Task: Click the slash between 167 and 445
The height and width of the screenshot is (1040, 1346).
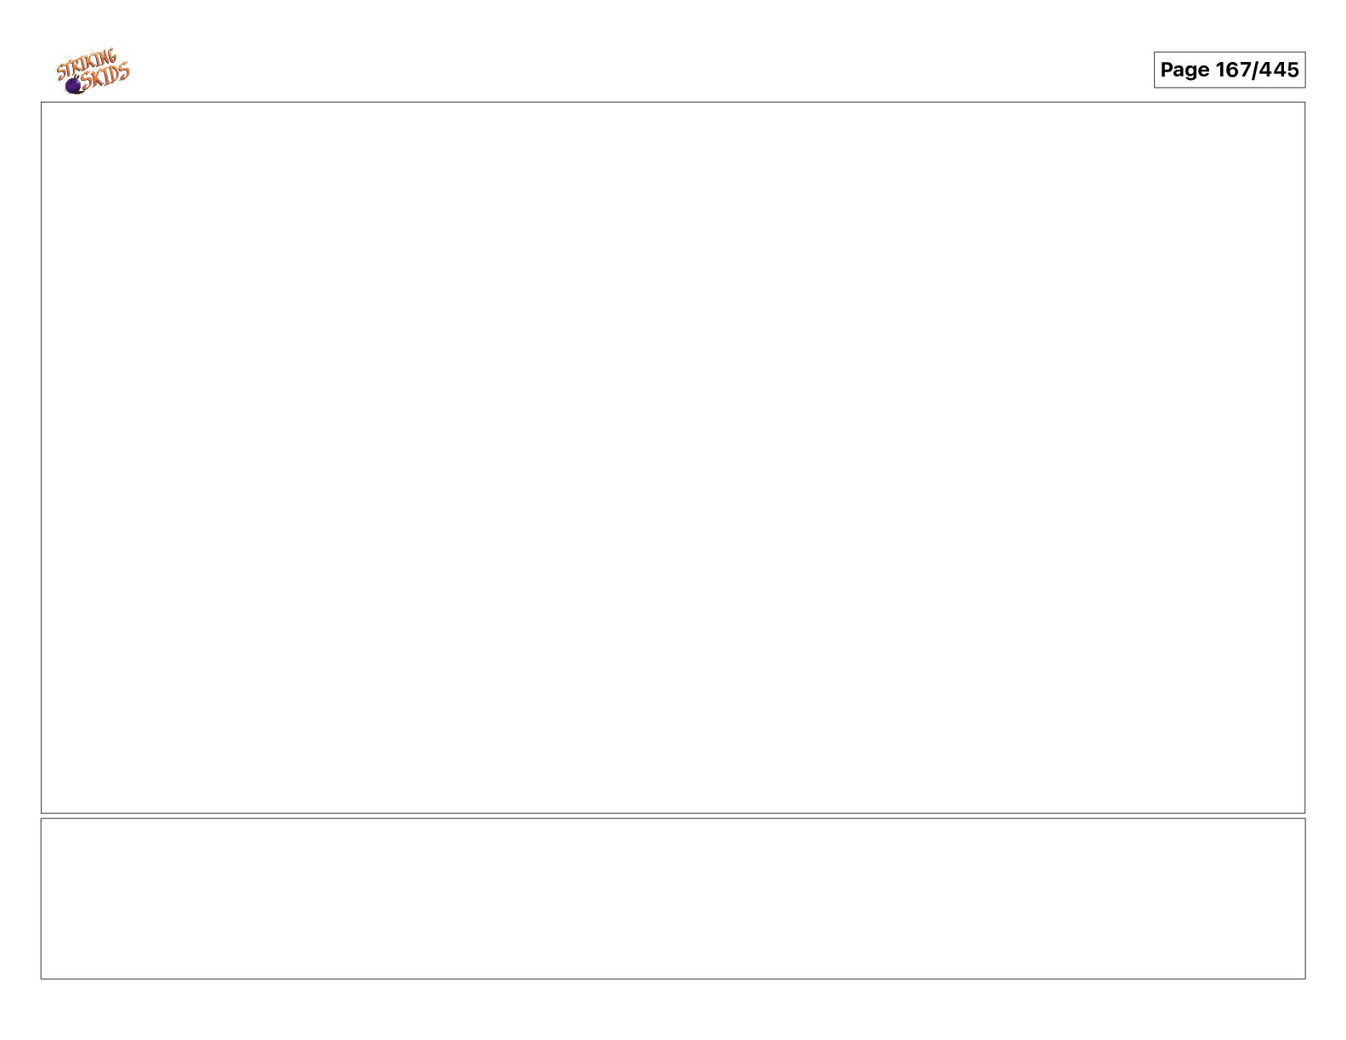Action: 1255,70
